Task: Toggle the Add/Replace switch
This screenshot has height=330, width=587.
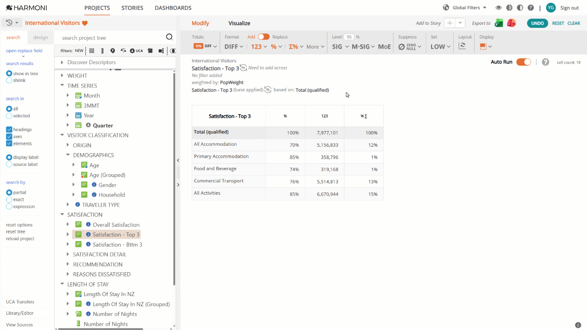Action: [x=264, y=37]
